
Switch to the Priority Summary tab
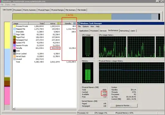click(30, 10)
